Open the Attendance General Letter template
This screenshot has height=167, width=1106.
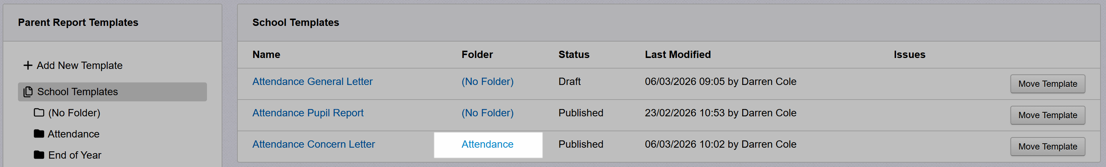click(x=312, y=82)
